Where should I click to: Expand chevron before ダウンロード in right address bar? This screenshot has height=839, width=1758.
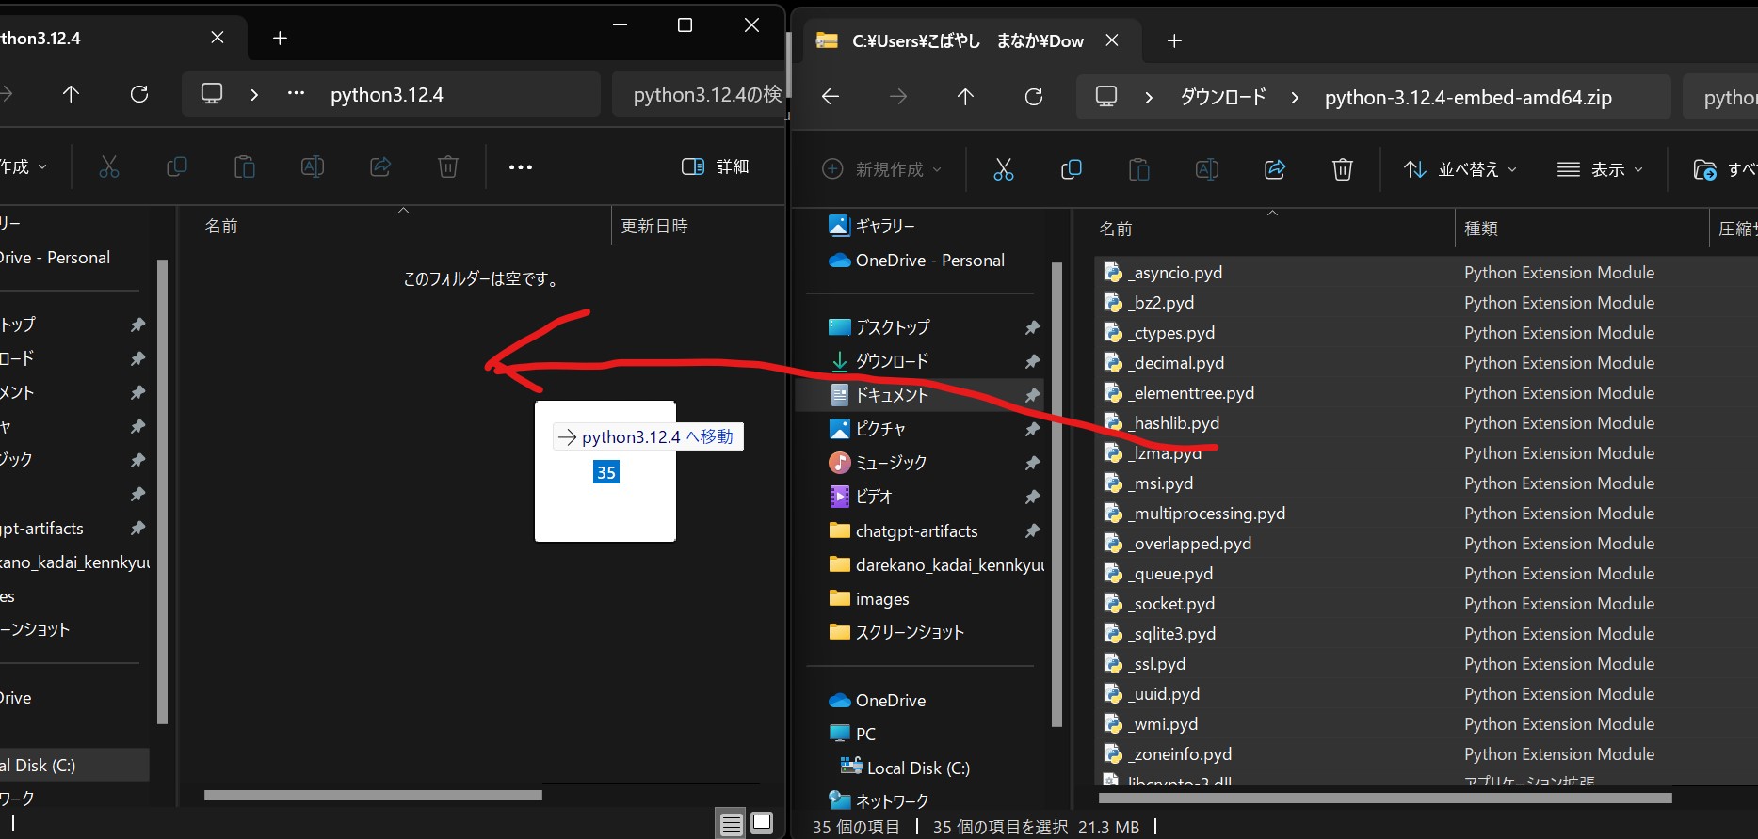click(x=1148, y=97)
